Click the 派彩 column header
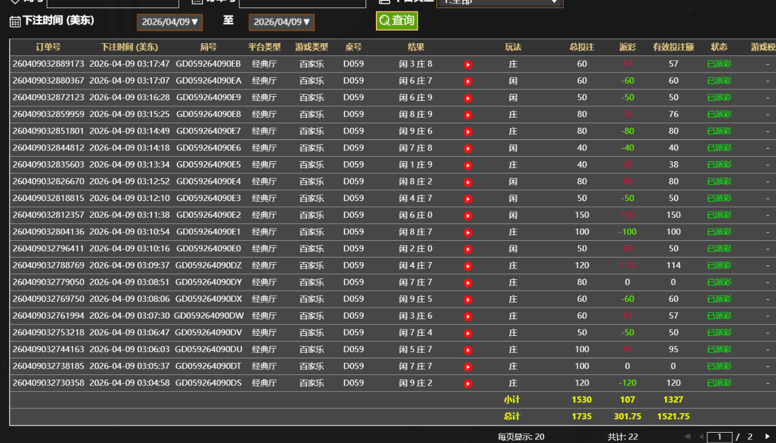776x443 pixels. (627, 47)
